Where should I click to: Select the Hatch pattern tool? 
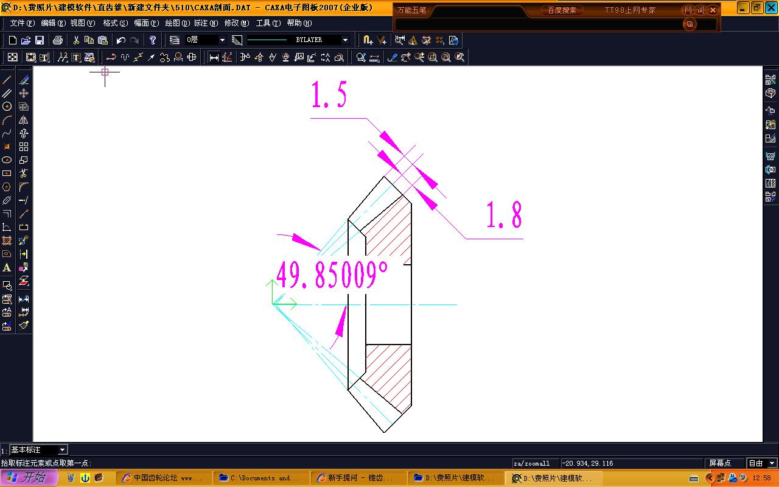pyautogui.click(x=7, y=240)
